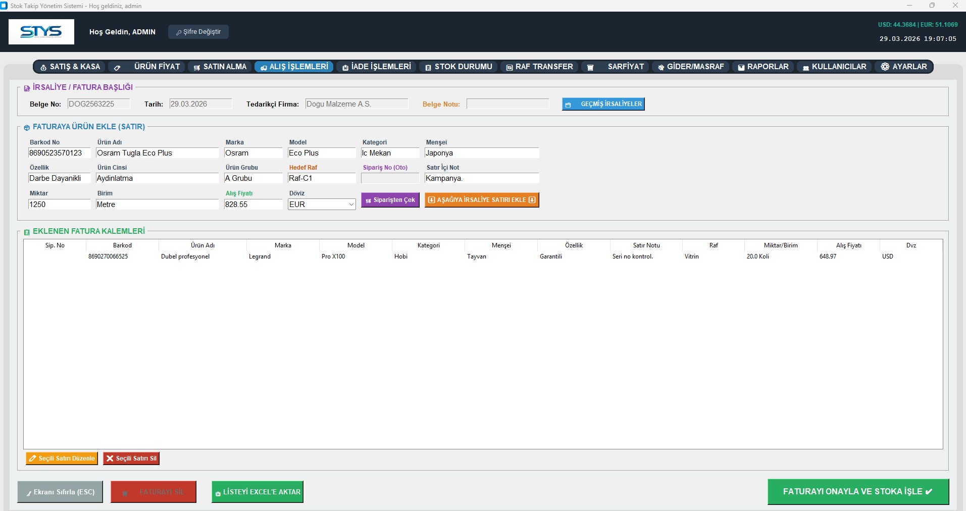Click the Siparişten Çek button
This screenshot has width=966, height=511.
pos(390,200)
